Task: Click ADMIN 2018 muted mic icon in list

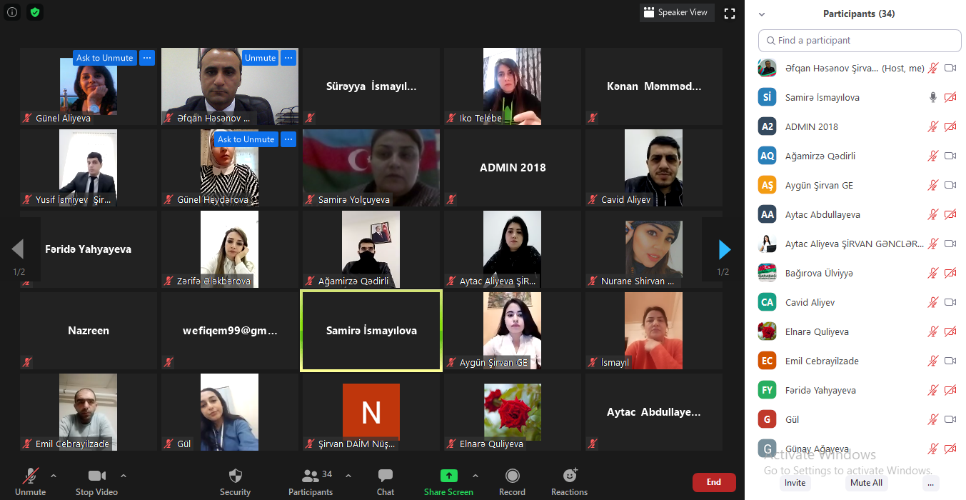Action: [x=932, y=126]
